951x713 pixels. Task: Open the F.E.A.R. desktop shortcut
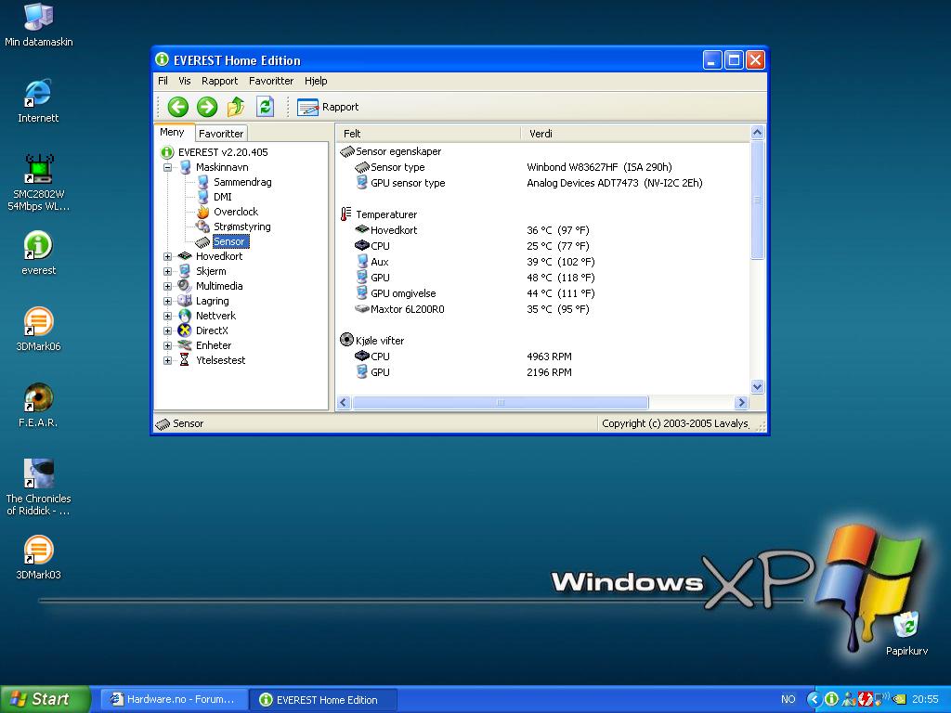click(x=38, y=405)
